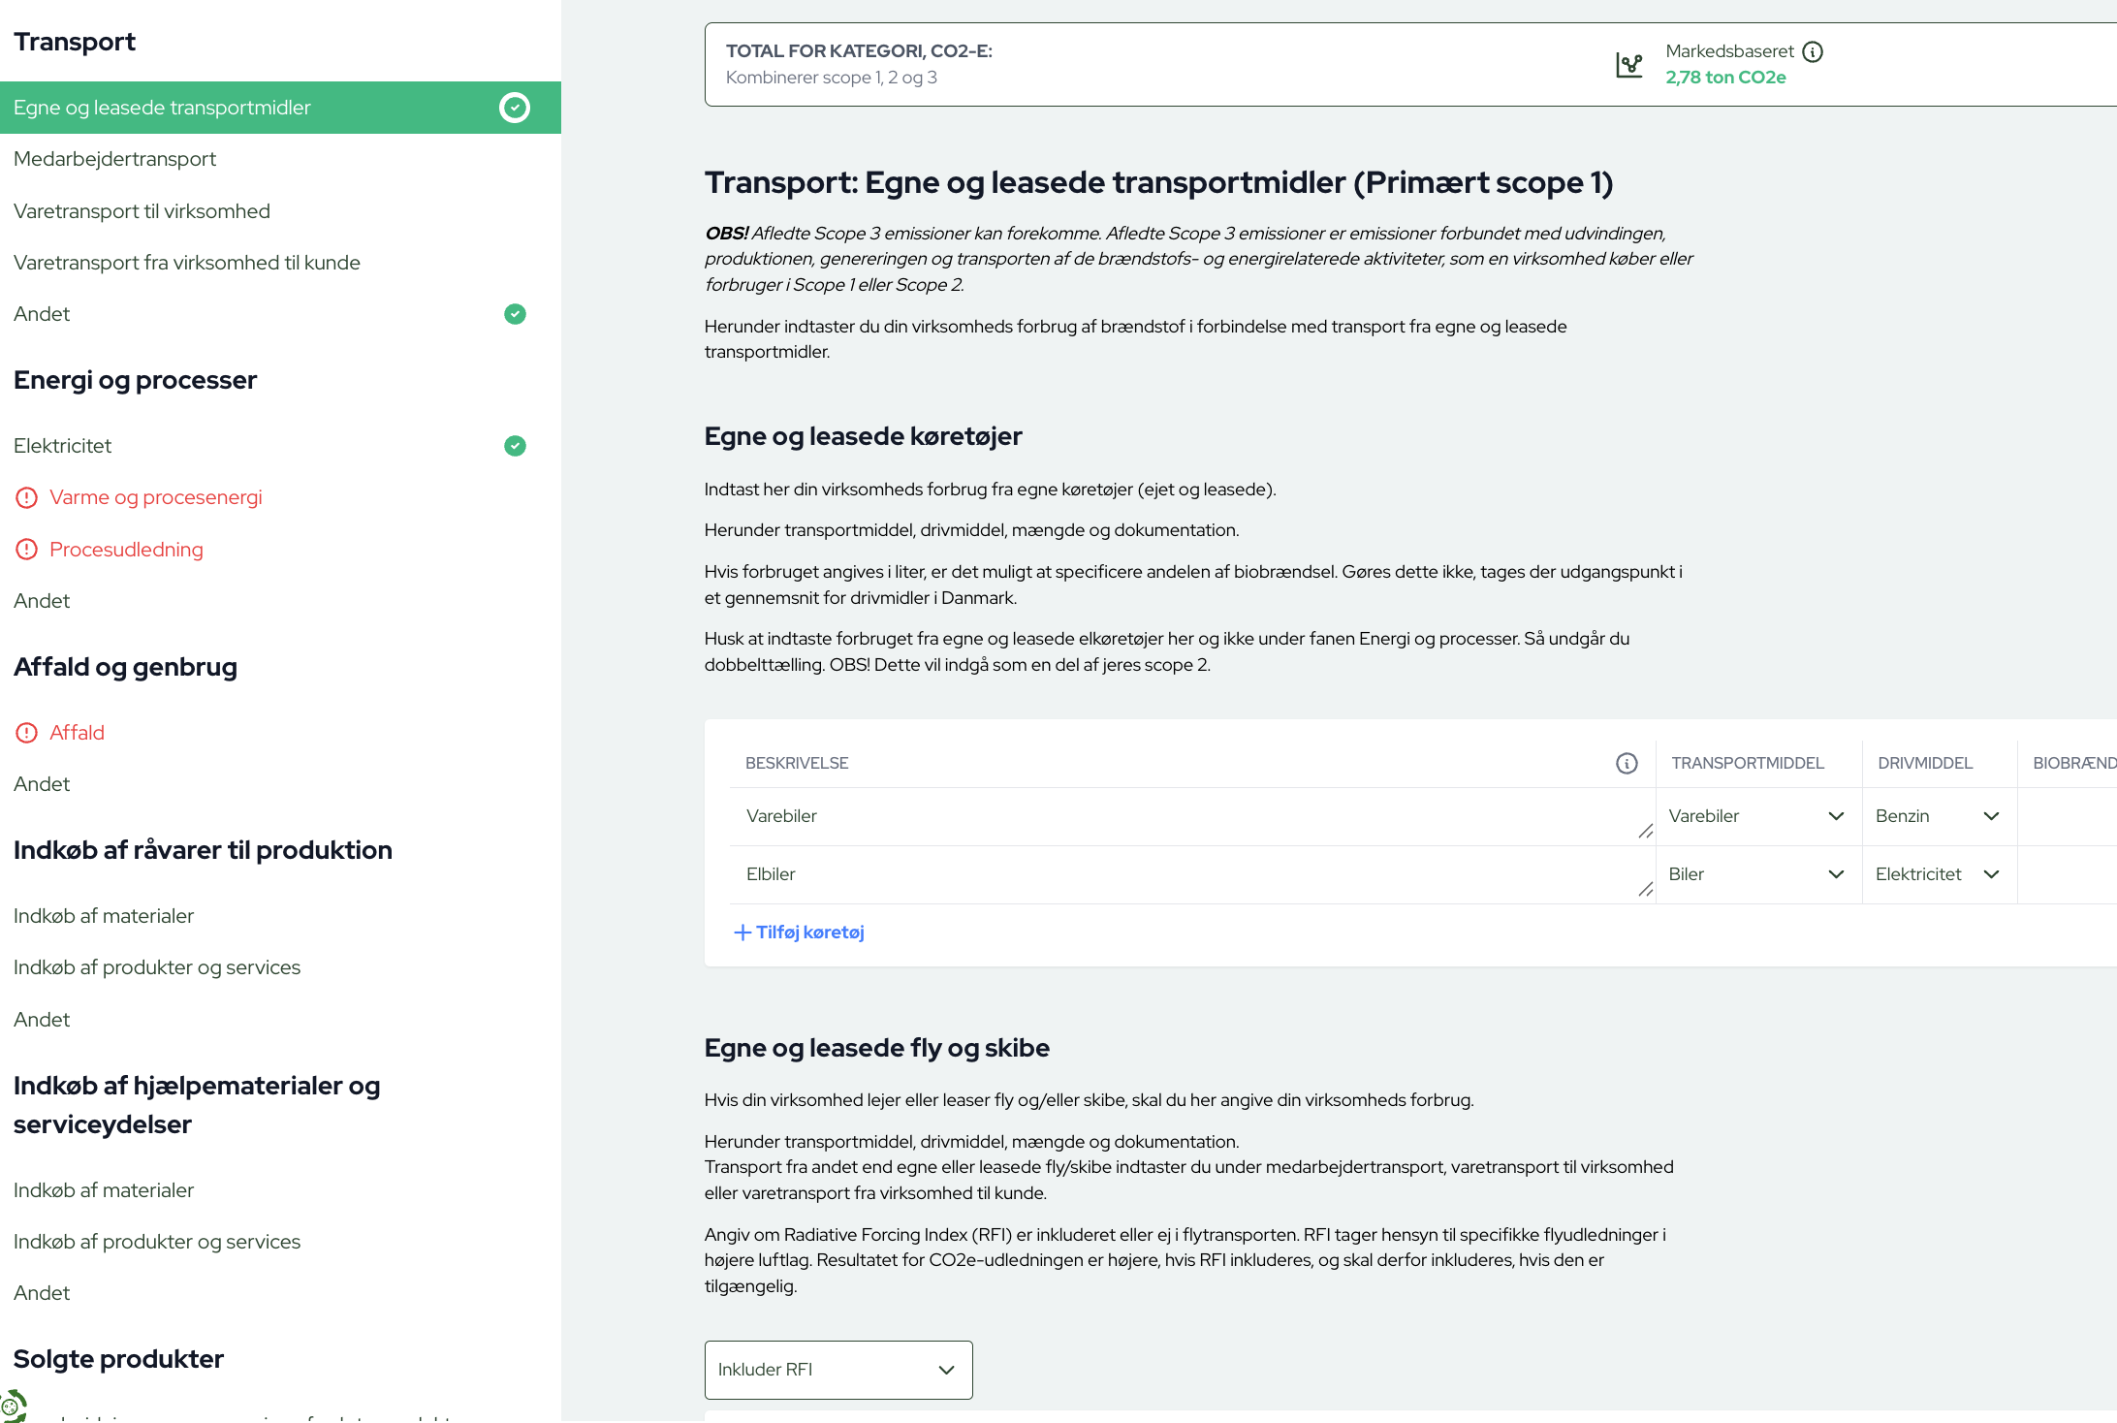Open the Varebiler transportmiddel dropdown
The width and height of the screenshot is (2117, 1423).
(x=1755, y=816)
